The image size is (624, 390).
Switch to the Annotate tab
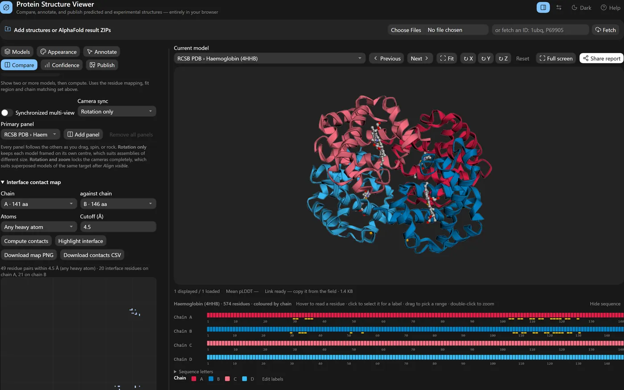click(102, 52)
